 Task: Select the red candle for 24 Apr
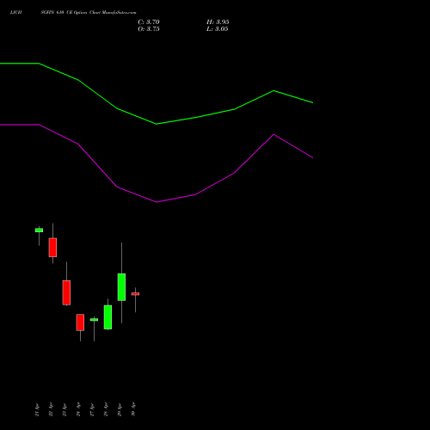pyautogui.click(x=80, y=322)
